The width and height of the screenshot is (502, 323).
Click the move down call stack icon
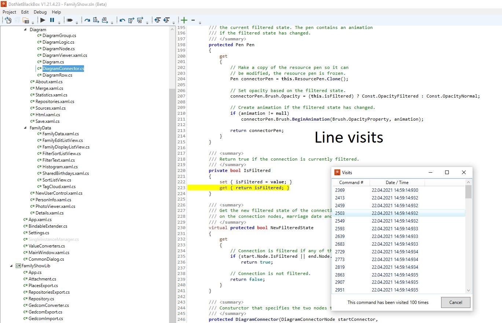click(x=166, y=20)
